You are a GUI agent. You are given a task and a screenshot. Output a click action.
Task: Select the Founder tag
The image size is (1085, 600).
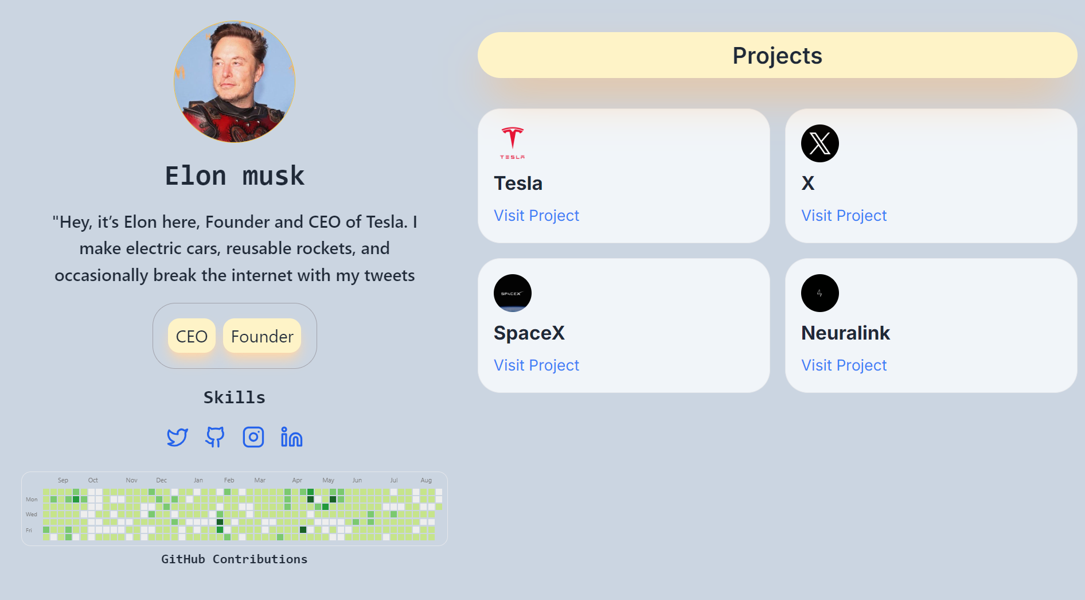coord(262,336)
